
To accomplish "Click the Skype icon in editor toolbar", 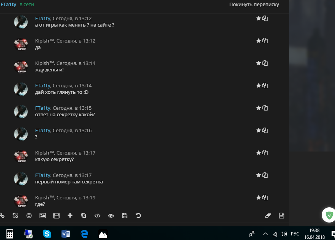I will (x=84, y=216).
